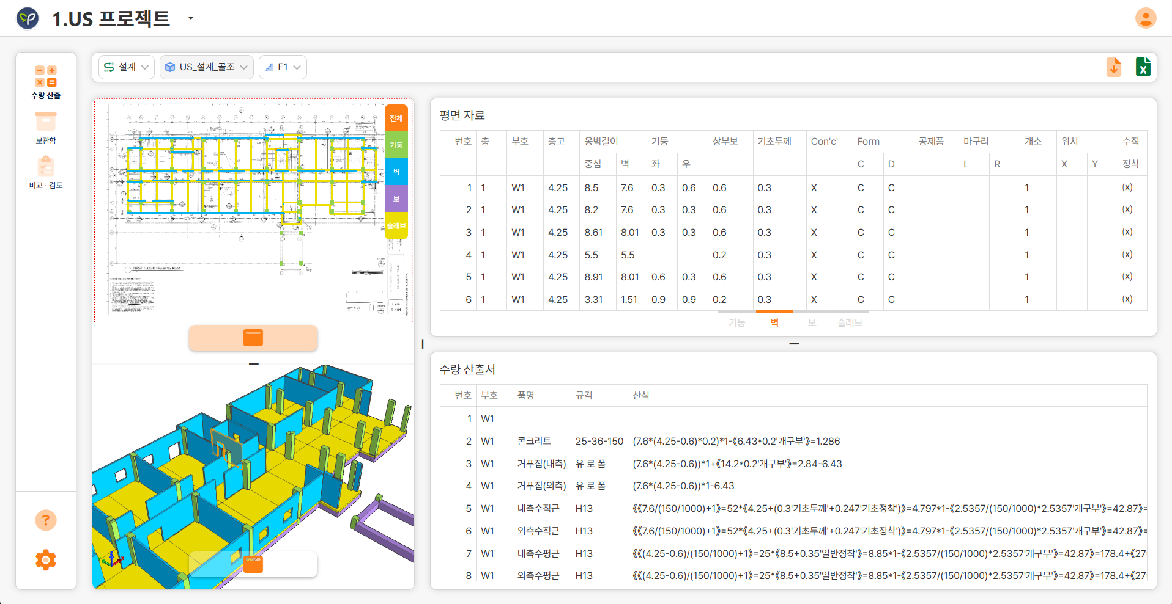Switch to the 슬래브 tab below table
The height and width of the screenshot is (604, 1172).
pyautogui.click(x=850, y=322)
